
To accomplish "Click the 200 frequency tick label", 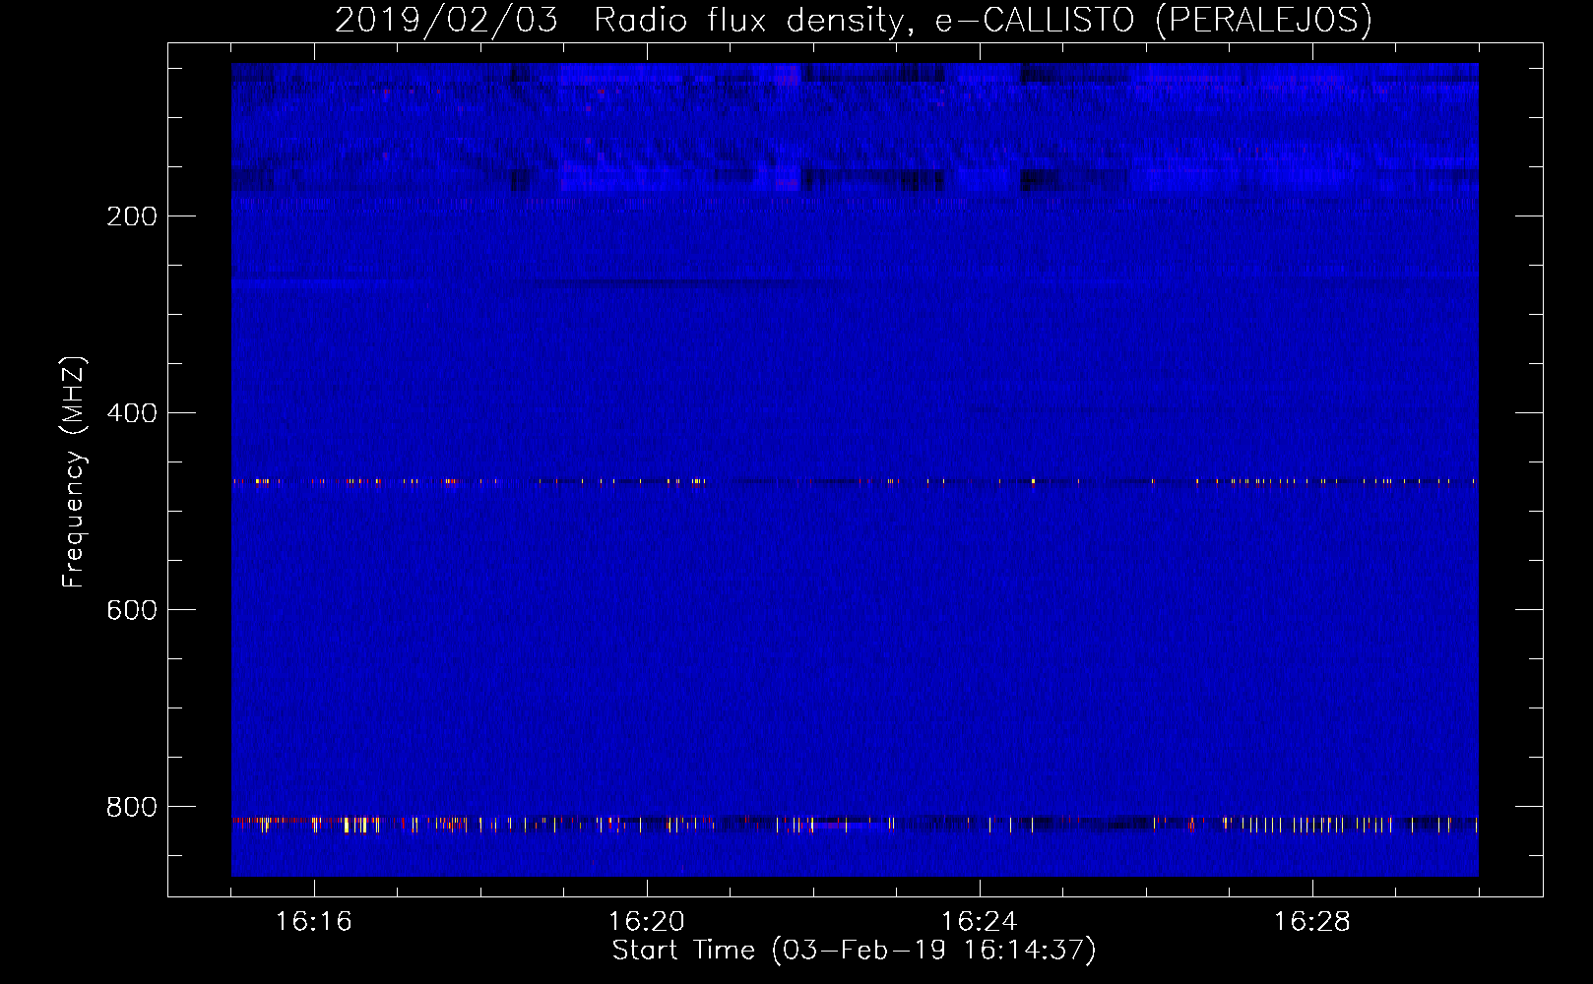I will pyautogui.click(x=132, y=216).
